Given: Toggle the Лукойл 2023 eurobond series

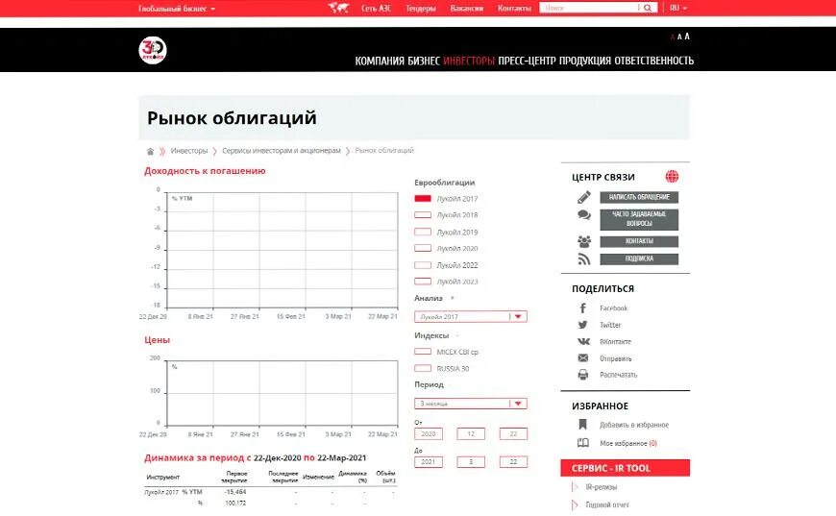Looking at the screenshot, I should (423, 282).
